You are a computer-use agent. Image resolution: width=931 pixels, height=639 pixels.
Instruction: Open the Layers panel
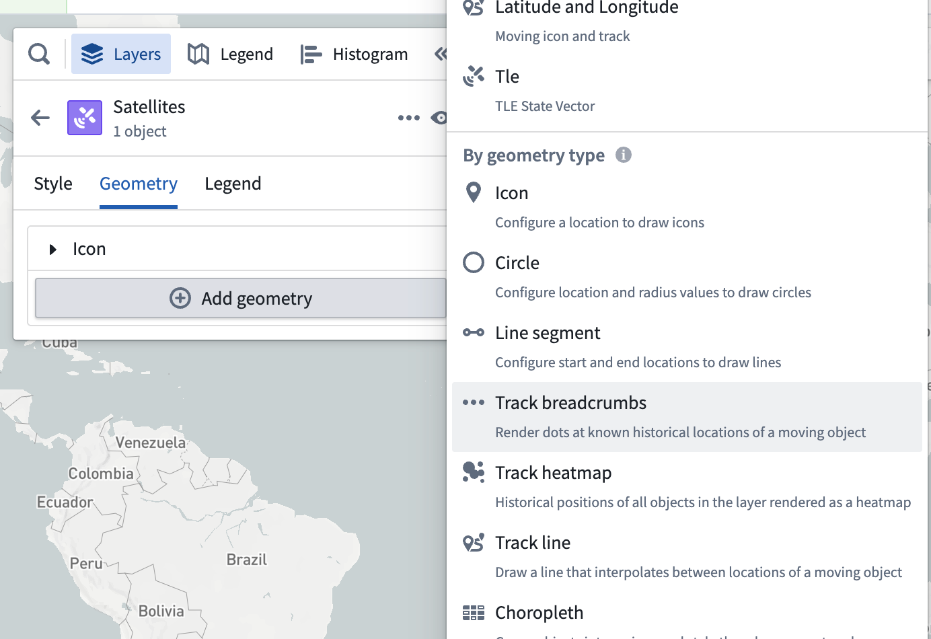tap(121, 54)
